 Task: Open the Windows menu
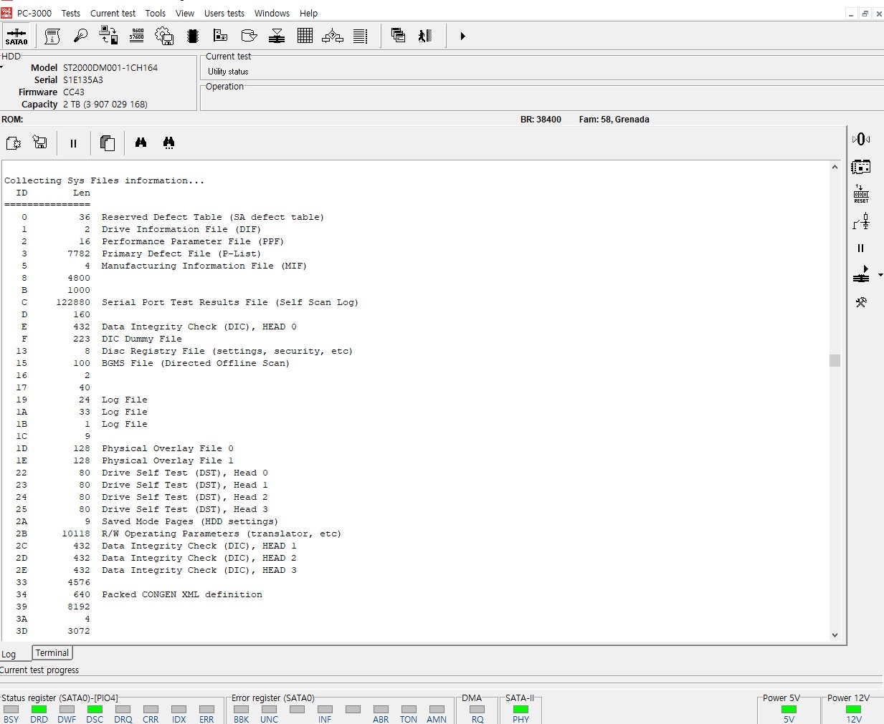click(x=272, y=13)
